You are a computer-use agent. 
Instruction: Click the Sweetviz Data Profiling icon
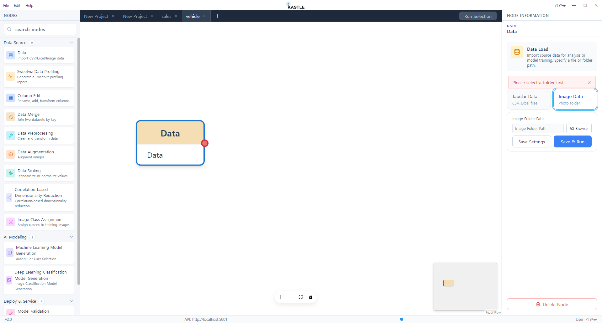(x=10, y=76)
